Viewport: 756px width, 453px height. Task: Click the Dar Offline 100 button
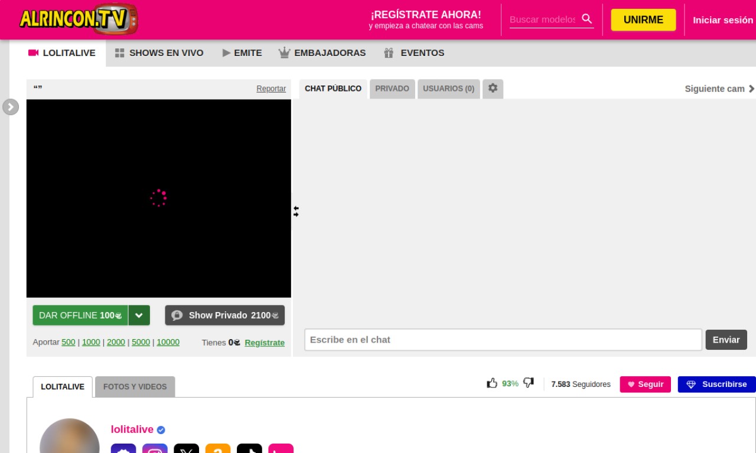(x=80, y=316)
